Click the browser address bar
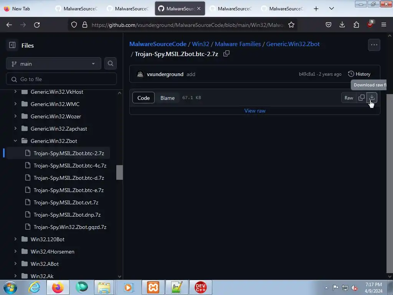The height and width of the screenshot is (295, 393). [187, 25]
